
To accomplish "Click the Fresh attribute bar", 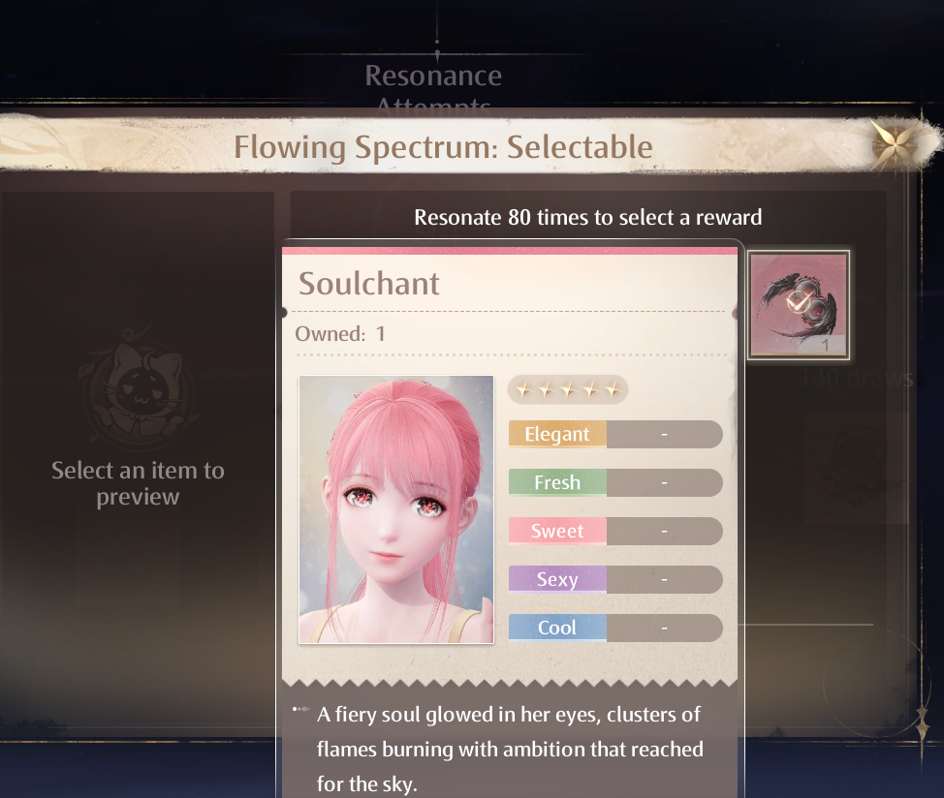I will coord(615,483).
